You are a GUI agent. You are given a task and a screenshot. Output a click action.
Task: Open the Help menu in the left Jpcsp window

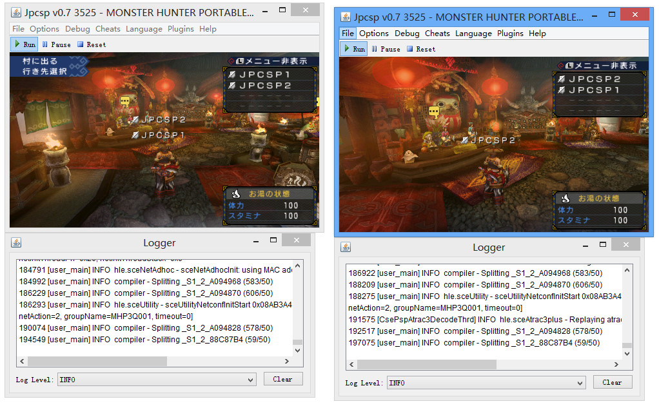pos(208,28)
